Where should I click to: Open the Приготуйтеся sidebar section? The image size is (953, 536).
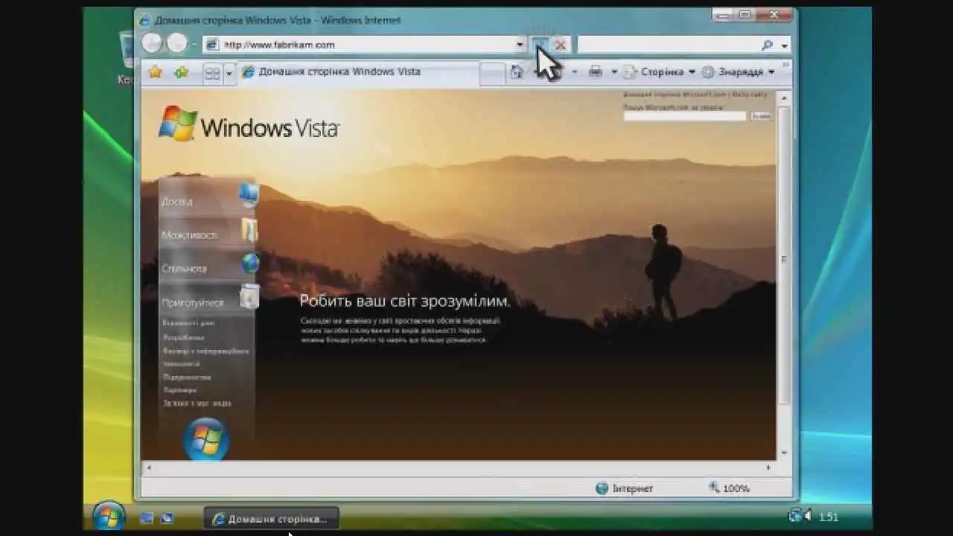tap(192, 303)
